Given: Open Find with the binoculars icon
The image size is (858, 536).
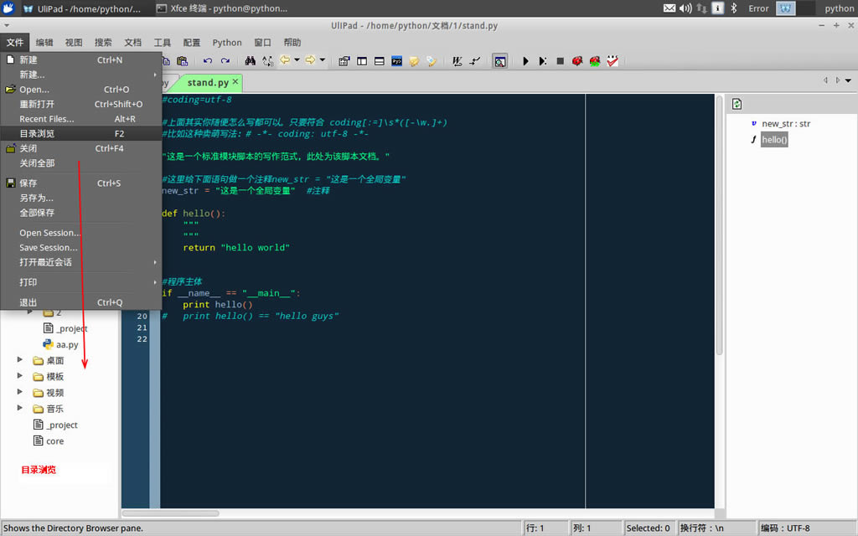Looking at the screenshot, I should point(250,61).
